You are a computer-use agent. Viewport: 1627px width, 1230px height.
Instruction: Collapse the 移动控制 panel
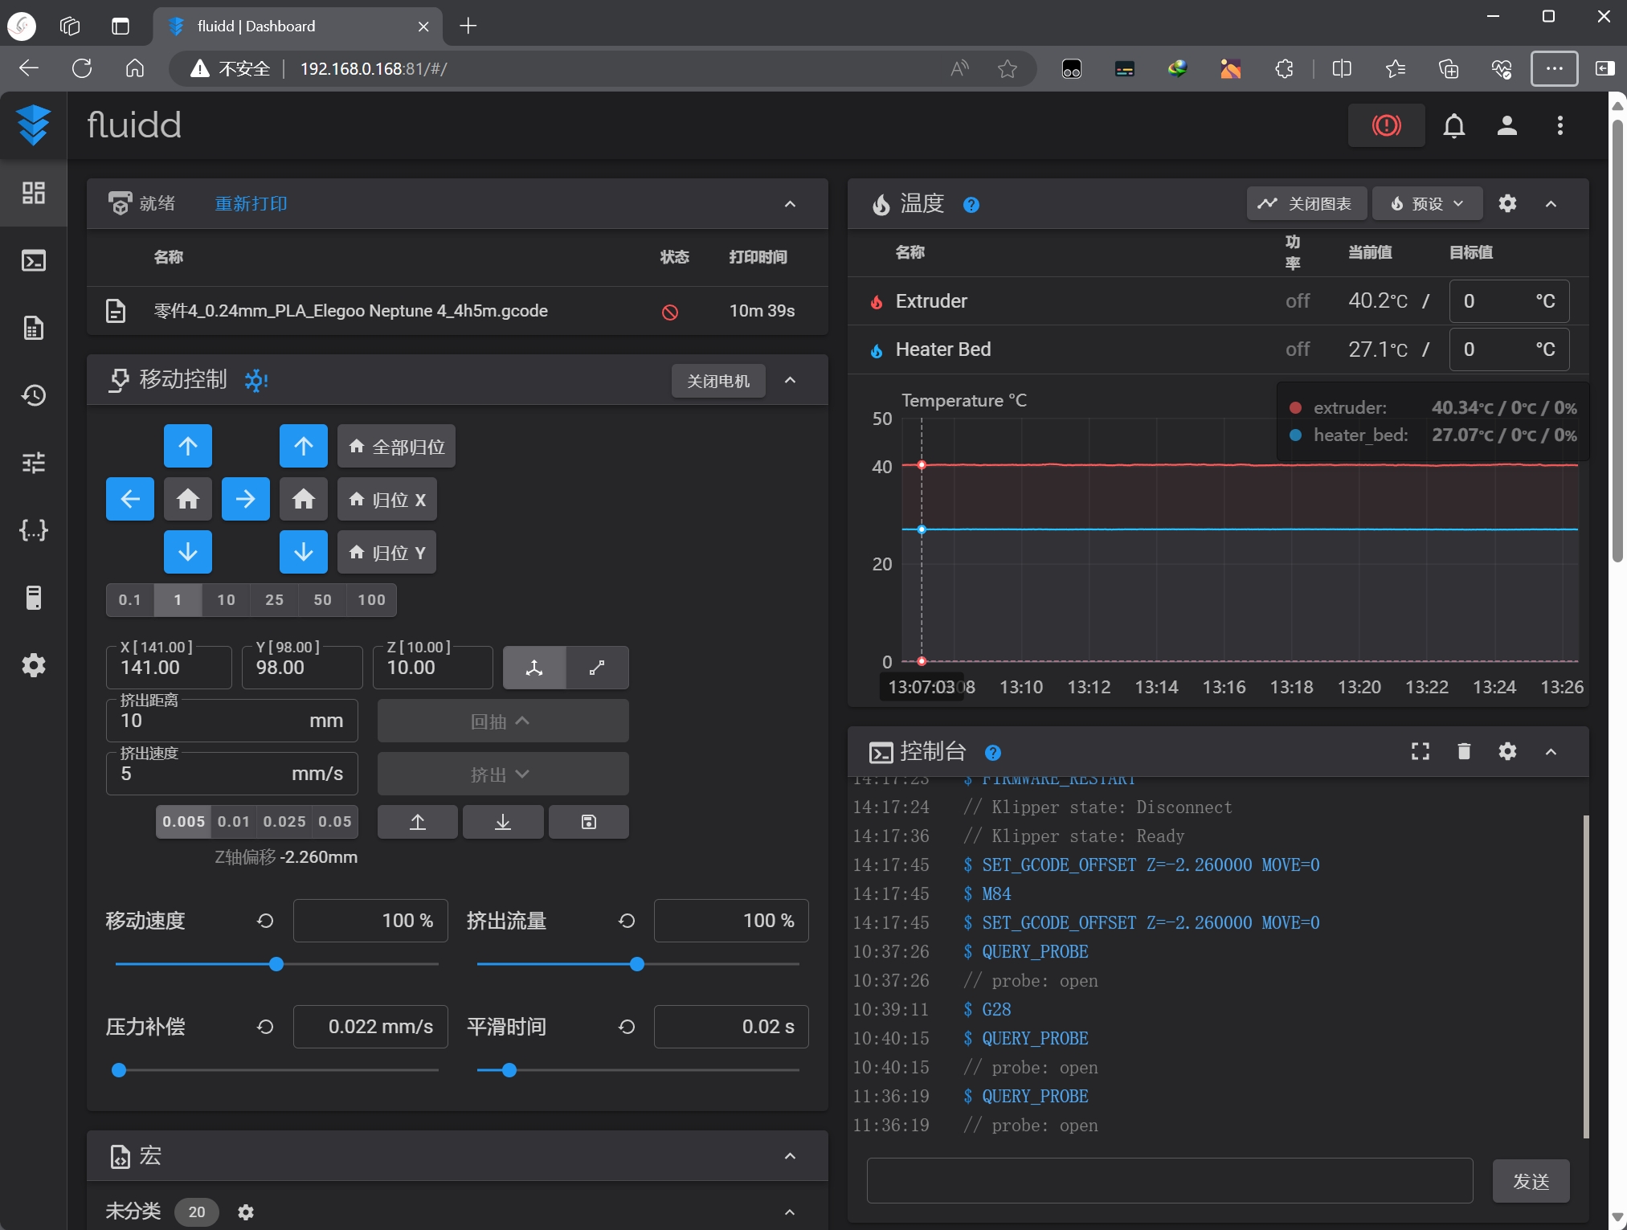[x=790, y=380]
